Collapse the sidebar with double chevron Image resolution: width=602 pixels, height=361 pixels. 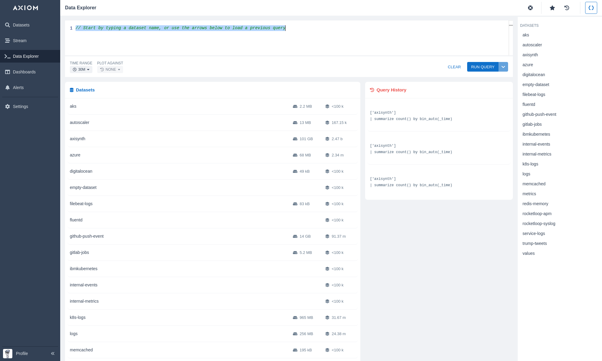point(53,353)
